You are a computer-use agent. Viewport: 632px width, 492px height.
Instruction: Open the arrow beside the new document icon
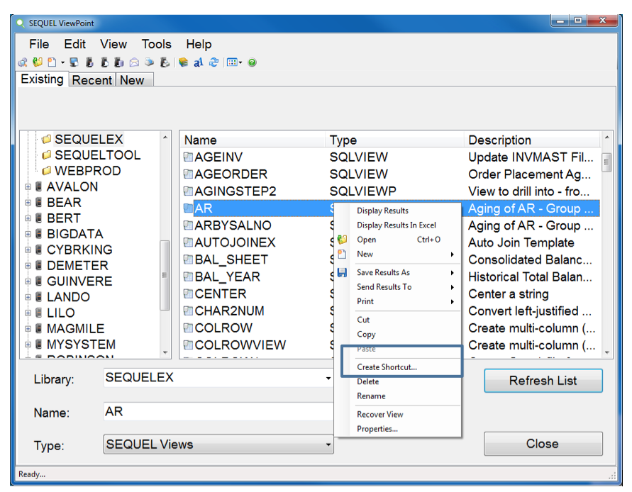click(x=62, y=62)
